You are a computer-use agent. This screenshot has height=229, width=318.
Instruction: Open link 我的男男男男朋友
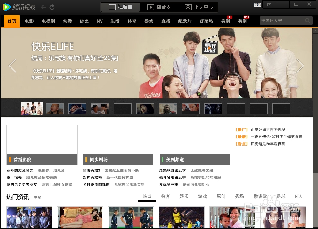[x=22, y=185]
